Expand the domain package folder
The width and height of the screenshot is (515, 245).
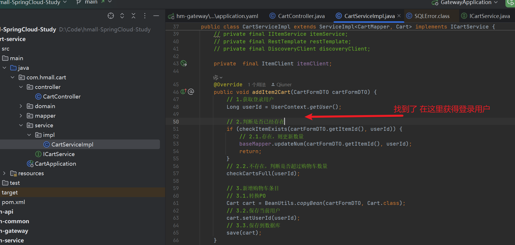click(x=21, y=106)
